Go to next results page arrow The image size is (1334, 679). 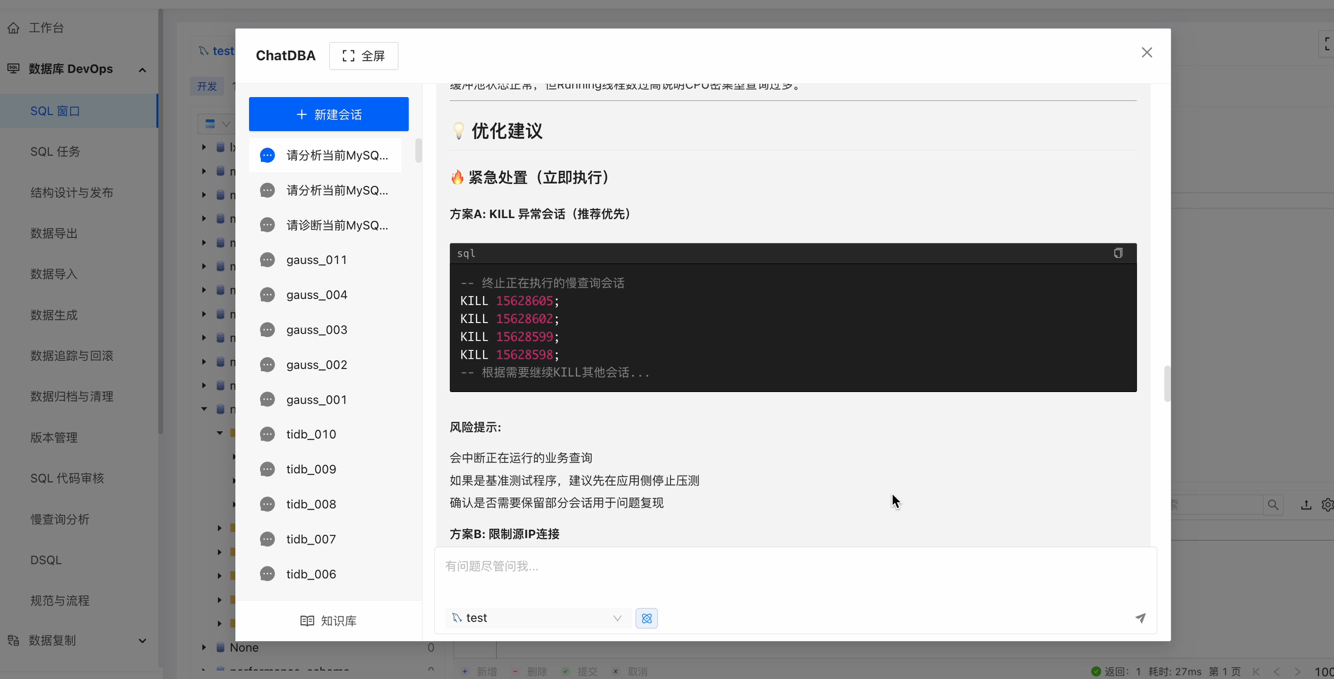(1297, 671)
